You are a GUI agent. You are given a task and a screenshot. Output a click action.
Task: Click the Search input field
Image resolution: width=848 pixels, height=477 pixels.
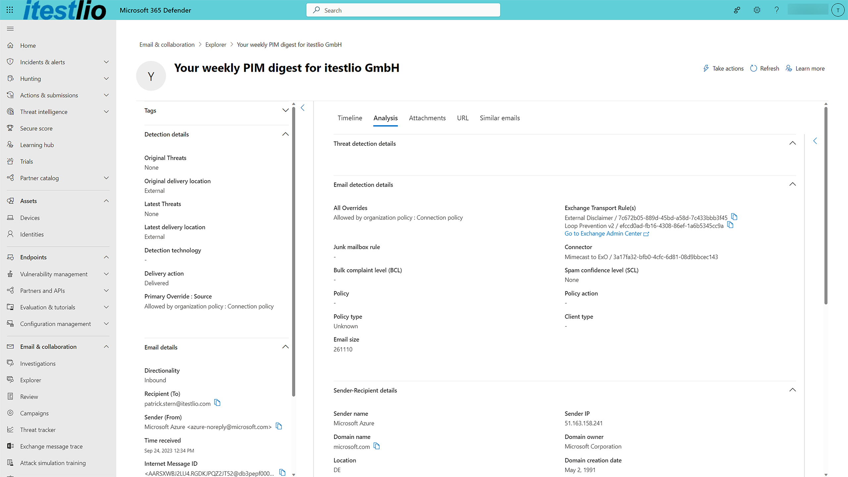[403, 10]
